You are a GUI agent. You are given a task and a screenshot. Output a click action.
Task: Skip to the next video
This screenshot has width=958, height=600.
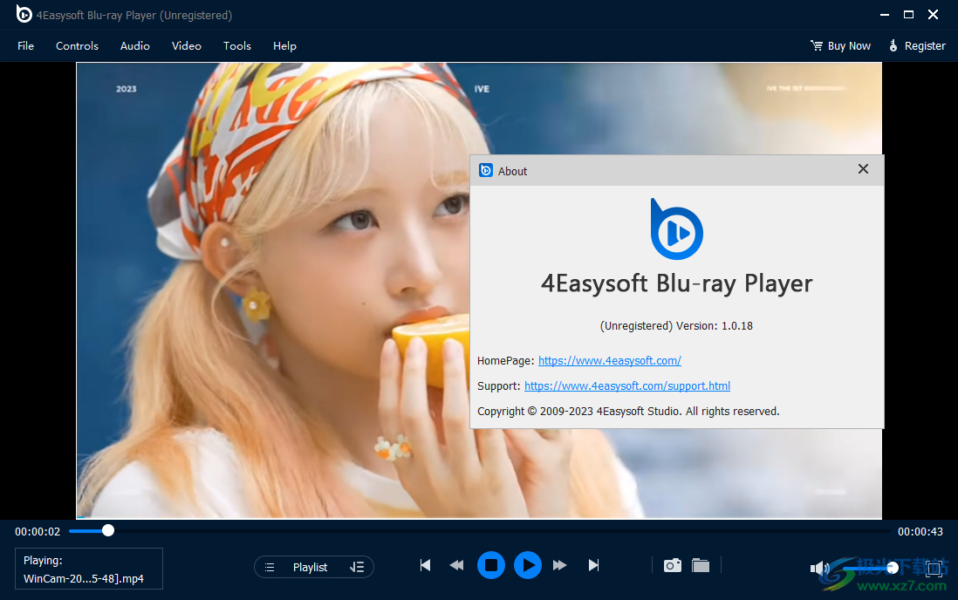pos(594,565)
